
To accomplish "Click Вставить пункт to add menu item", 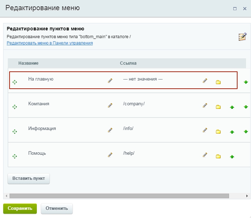I will click(29, 178).
